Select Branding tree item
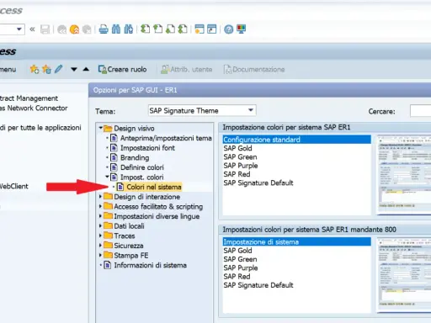431x323 pixels. pyautogui.click(x=135, y=157)
